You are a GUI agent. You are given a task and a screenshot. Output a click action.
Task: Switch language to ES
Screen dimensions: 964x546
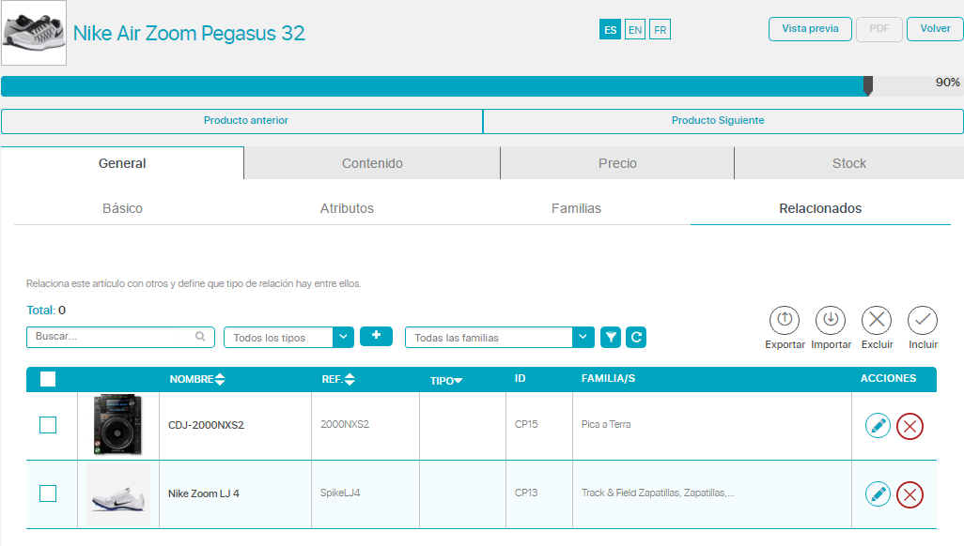(x=610, y=29)
